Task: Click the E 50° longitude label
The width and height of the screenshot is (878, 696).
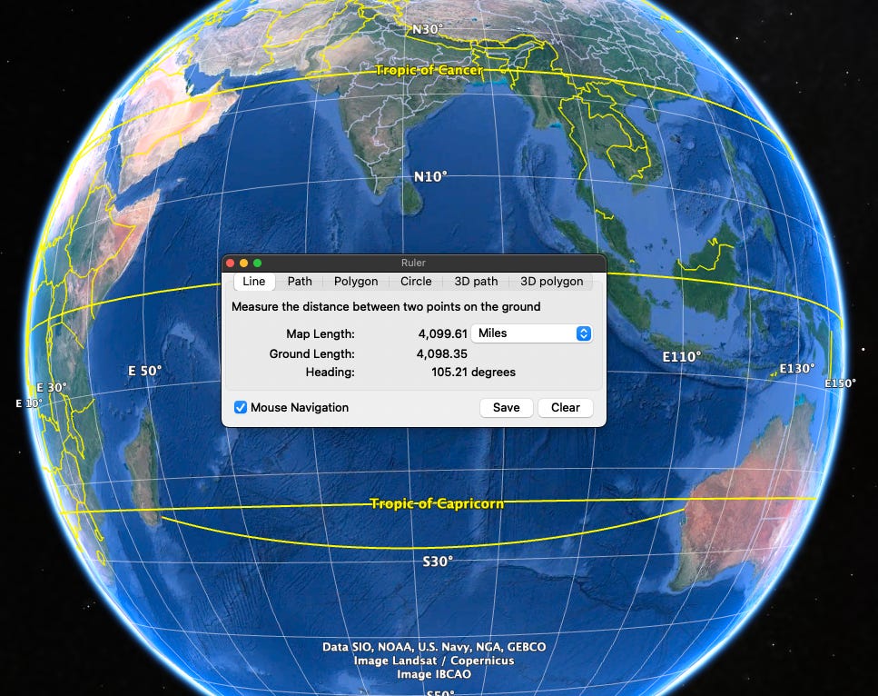Action: coord(145,371)
